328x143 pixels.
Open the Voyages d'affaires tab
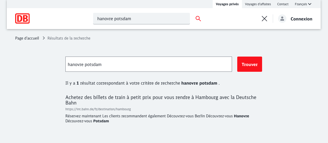pyautogui.click(x=258, y=4)
